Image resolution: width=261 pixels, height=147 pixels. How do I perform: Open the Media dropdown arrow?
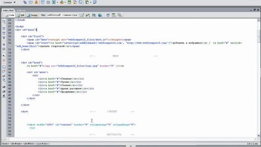point(65,2)
